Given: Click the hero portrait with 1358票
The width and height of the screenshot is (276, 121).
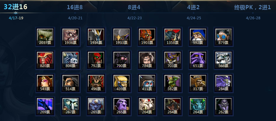Looking at the screenshot, I should (x=173, y=37).
